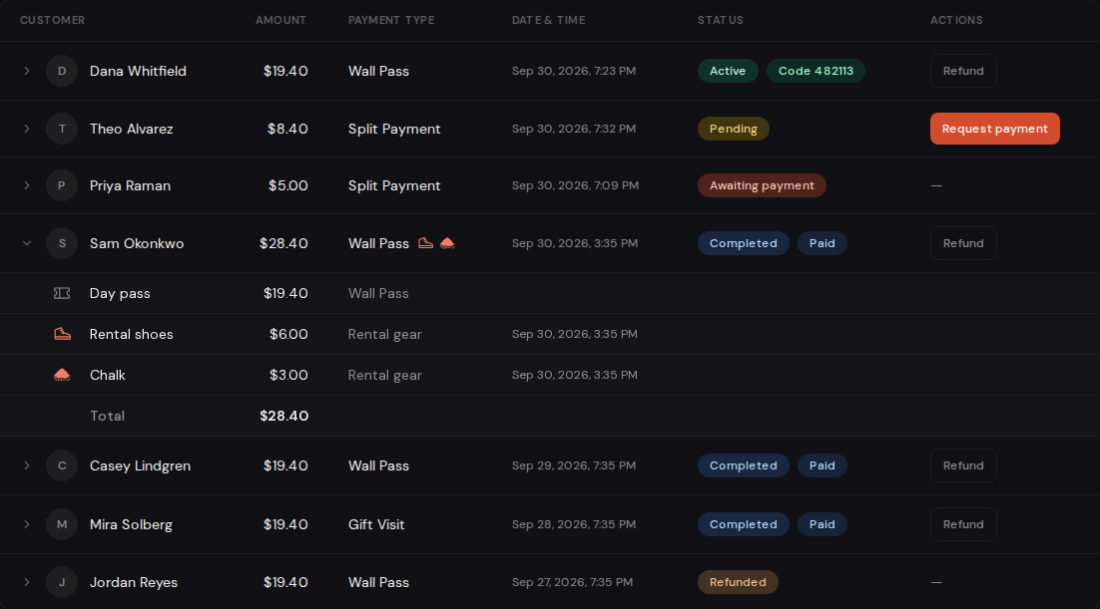Refund Dana Whitfield's payment
Viewport: 1100px width, 609px height.
[963, 71]
